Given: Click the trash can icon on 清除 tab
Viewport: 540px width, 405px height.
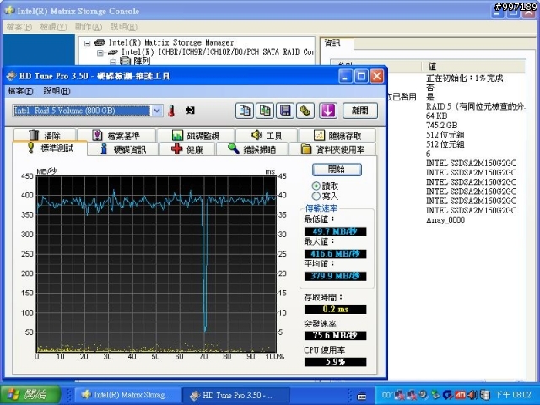Looking at the screenshot, I should [34, 135].
